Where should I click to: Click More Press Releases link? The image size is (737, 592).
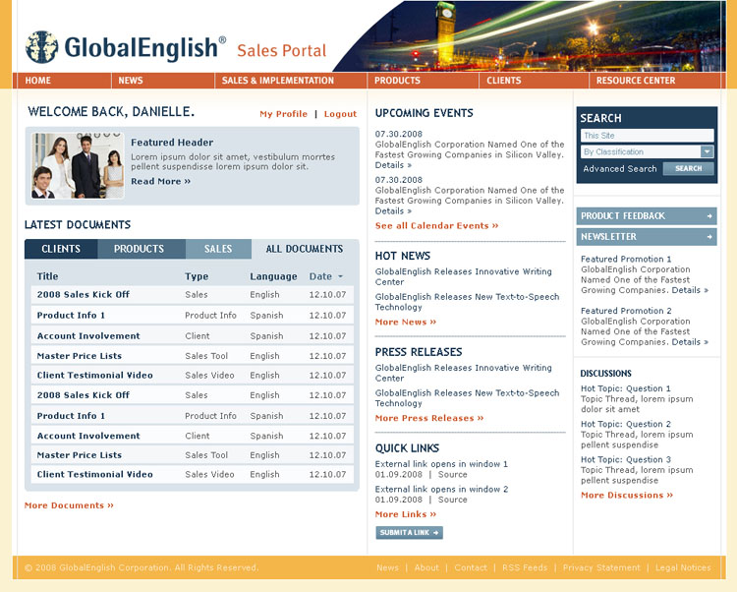coord(429,418)
